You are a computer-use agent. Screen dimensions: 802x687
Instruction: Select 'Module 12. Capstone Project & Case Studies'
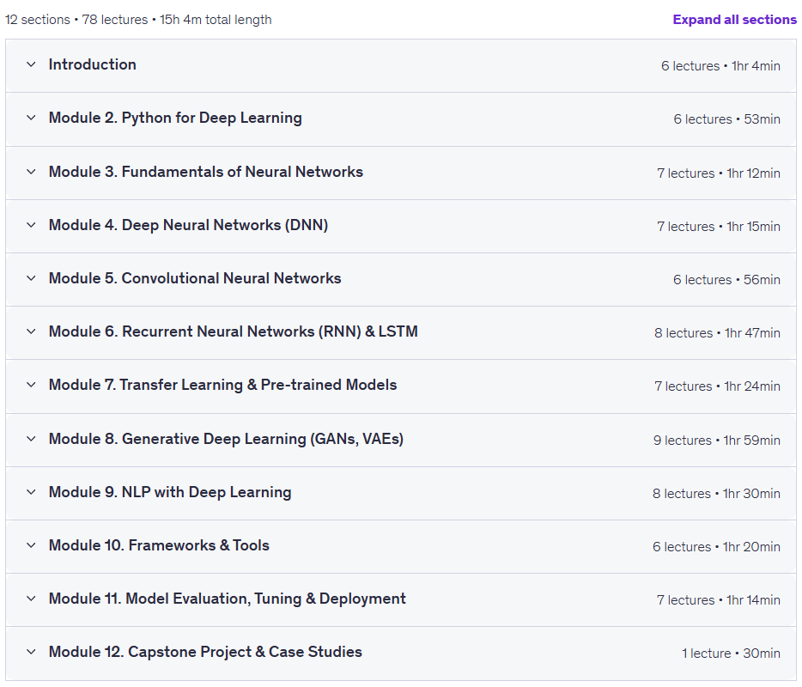(x=205, y=652)
